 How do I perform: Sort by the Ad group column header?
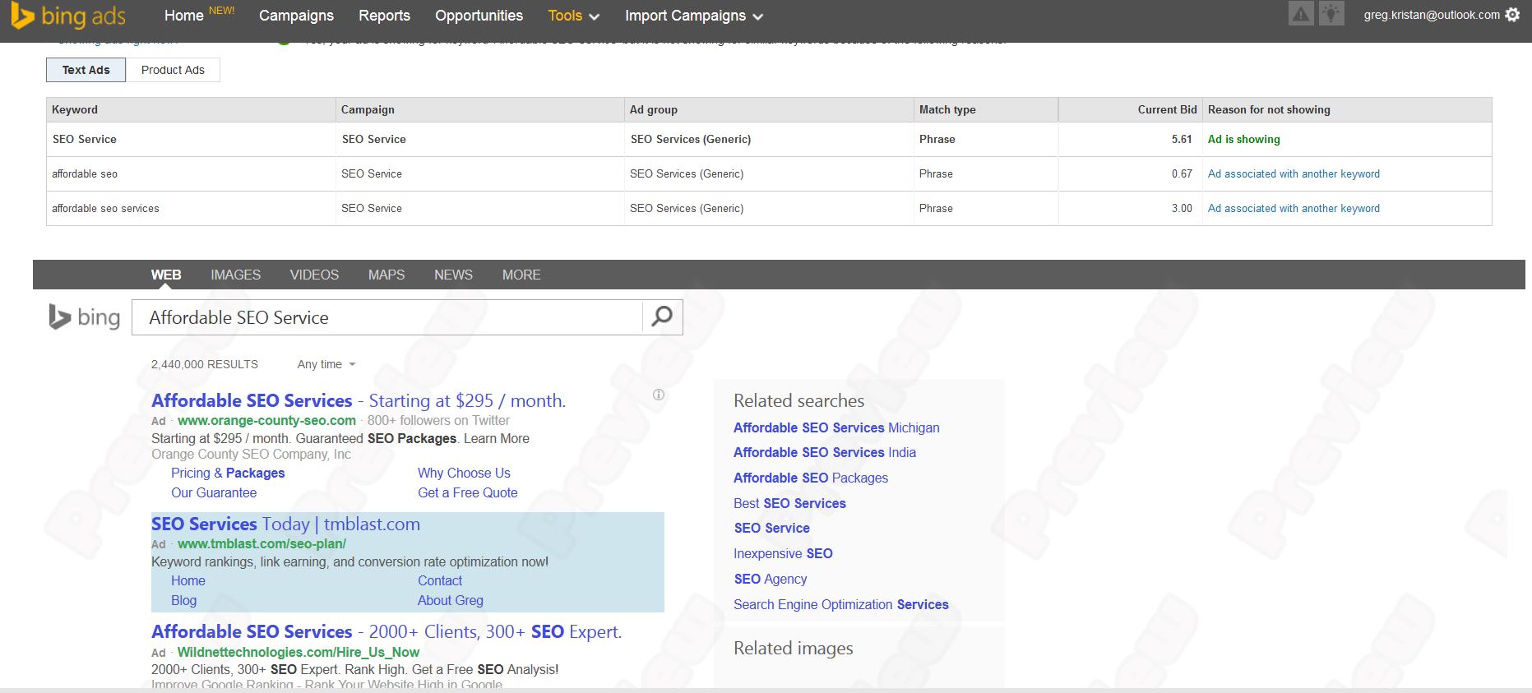click(769, 109)
